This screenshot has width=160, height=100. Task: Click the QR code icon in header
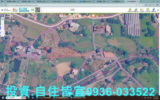pyautogui.click(x=38, y=10)
